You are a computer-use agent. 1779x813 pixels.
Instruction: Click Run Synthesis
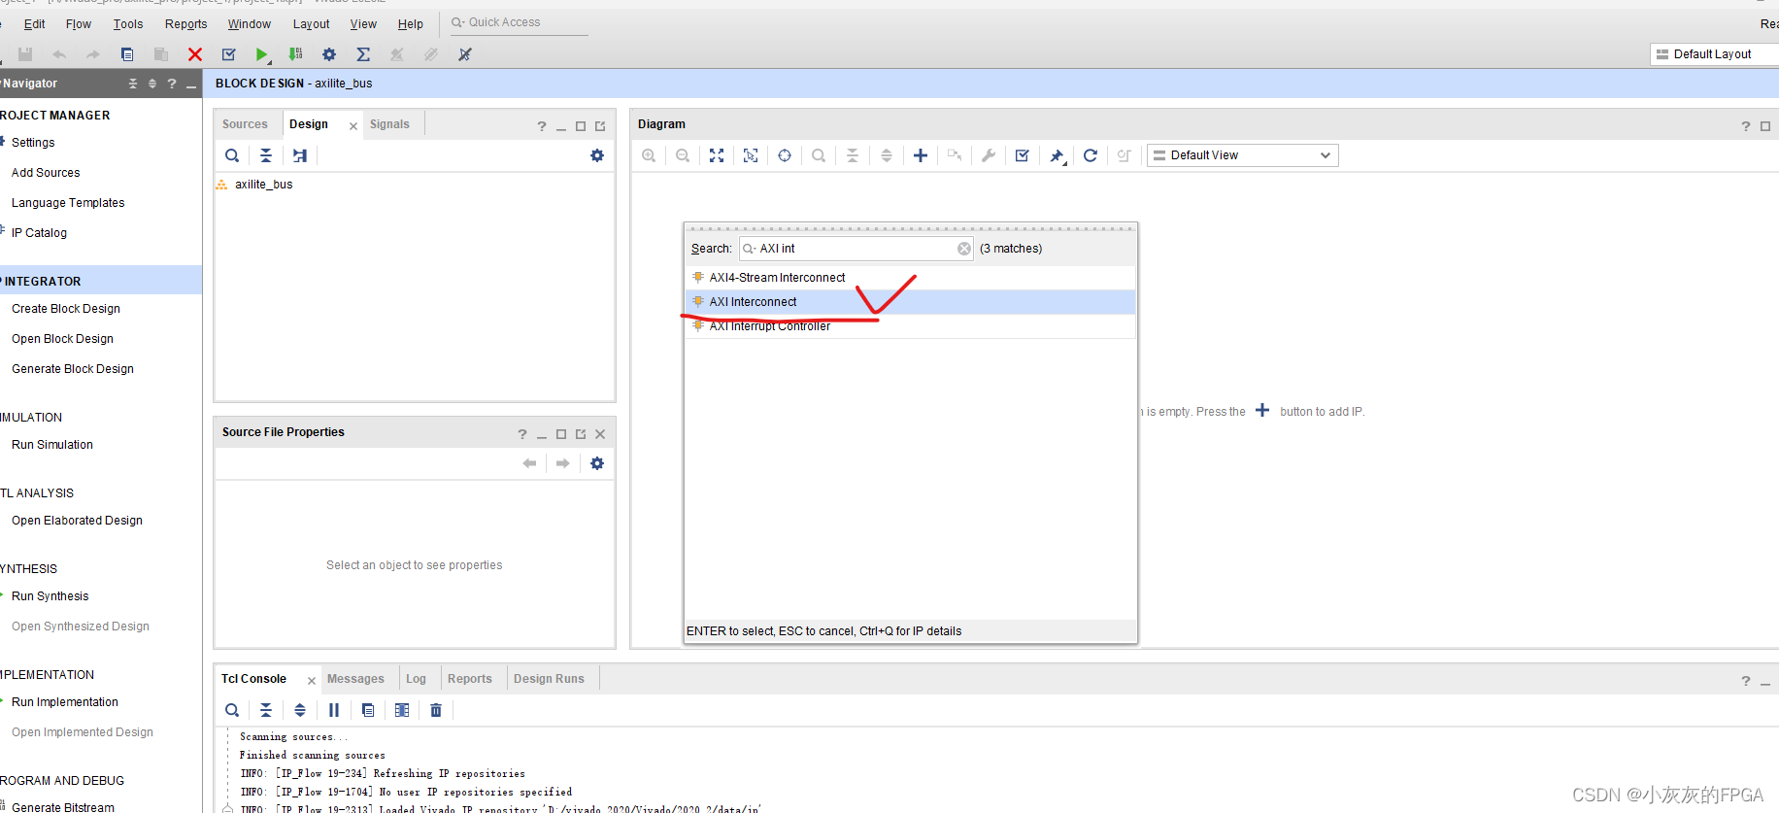point(50,596)
